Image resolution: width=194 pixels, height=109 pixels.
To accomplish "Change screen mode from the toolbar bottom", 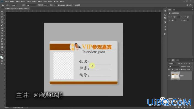I will tap(2, 64).
